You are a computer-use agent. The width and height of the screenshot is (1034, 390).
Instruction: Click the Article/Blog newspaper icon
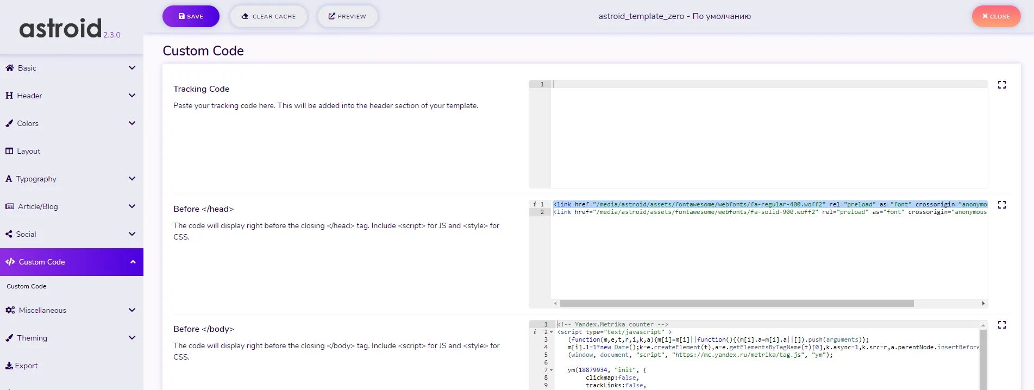(x=10, y=206)
